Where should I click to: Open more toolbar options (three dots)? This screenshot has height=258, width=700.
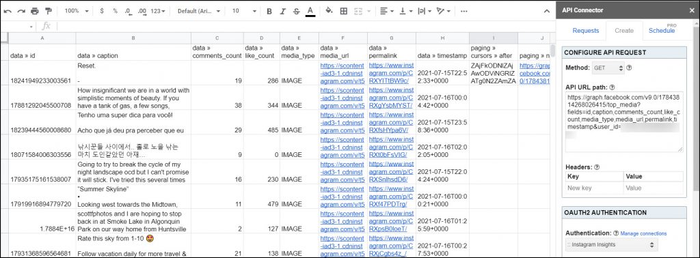[x=464, y=11]
